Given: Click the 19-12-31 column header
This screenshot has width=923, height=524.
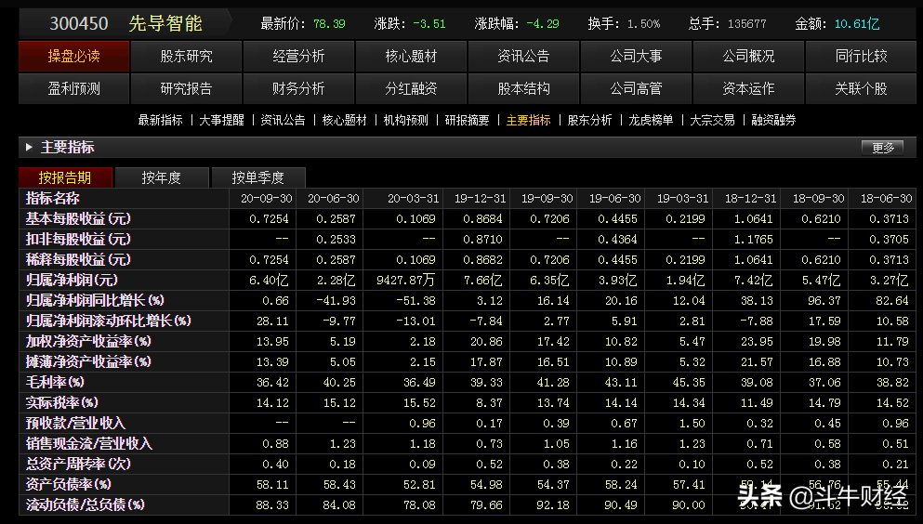Looking at the screenshot, I should coord(480,199).
